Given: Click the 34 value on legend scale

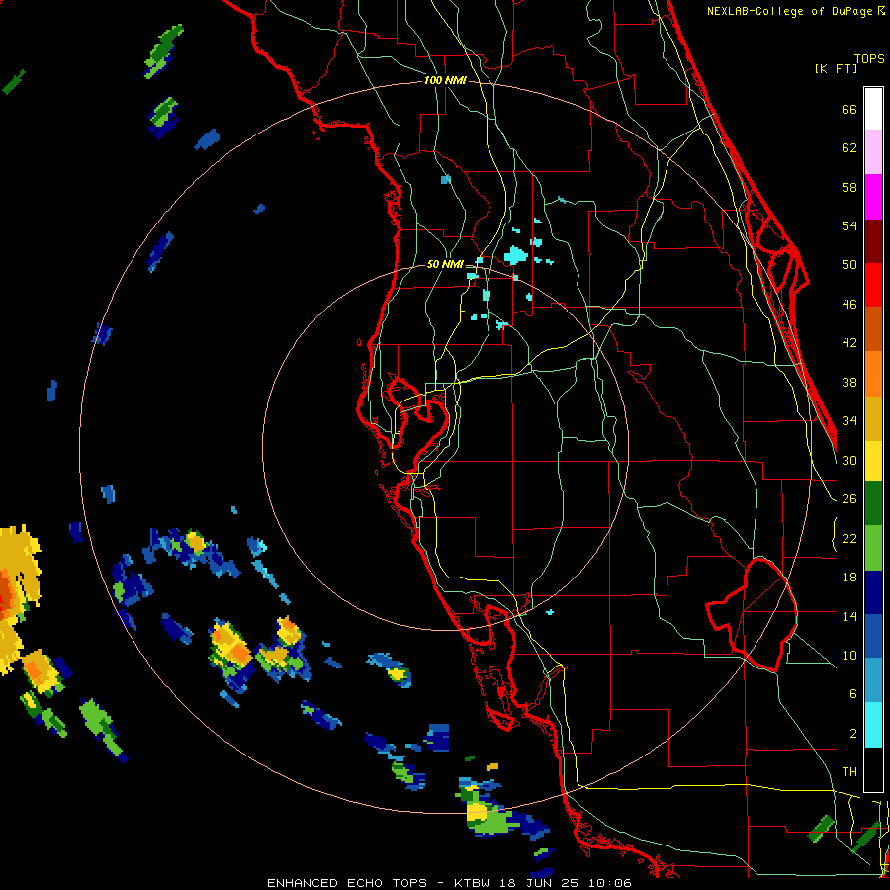Looking at the screenshot, I should [x=849, y=421].
